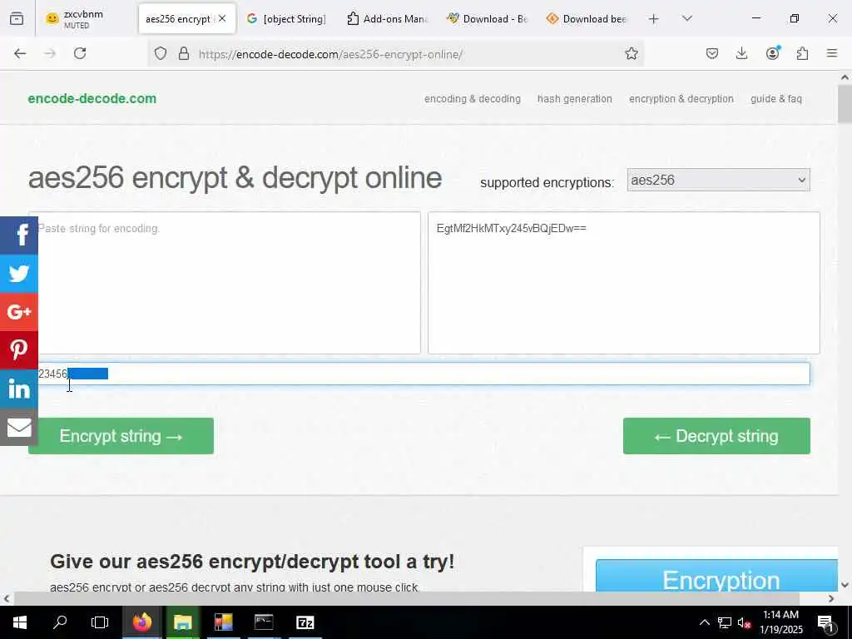Share page via Twitter sidebar icon
This screenshot has width=852, height=639.
[19, 273]
